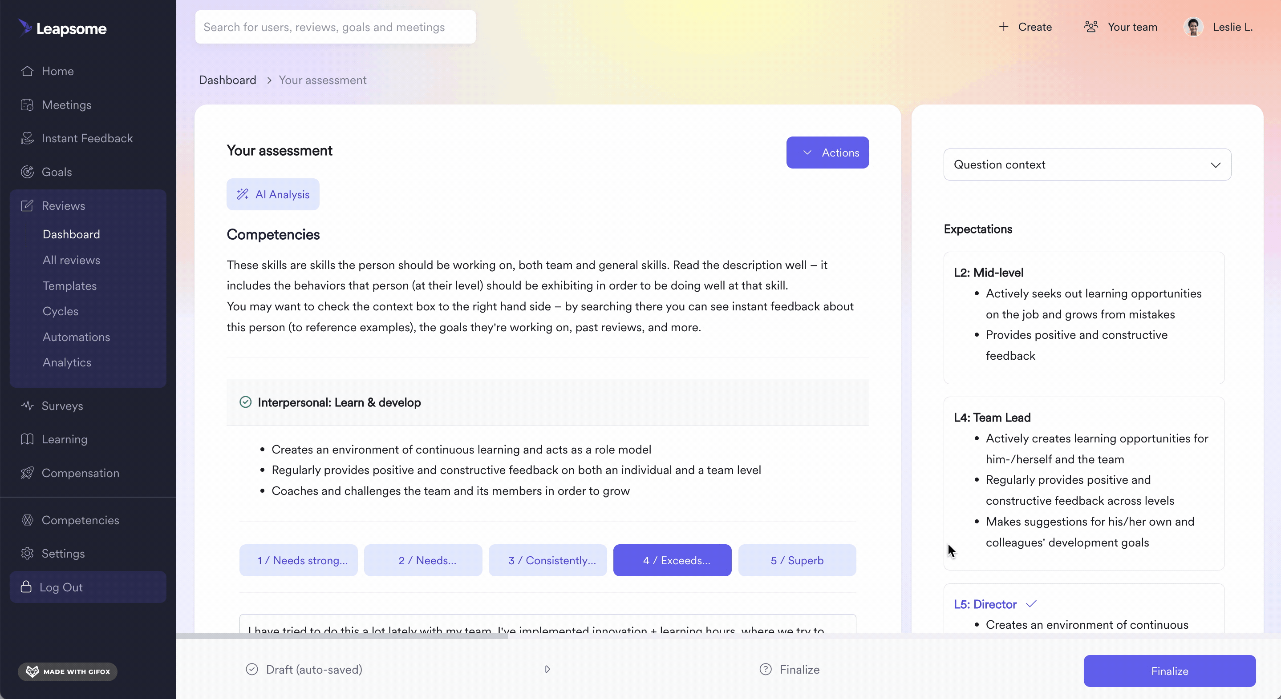
Task: Collapse the Interpersonal: Learn & develop section
Action: [547, 402]
